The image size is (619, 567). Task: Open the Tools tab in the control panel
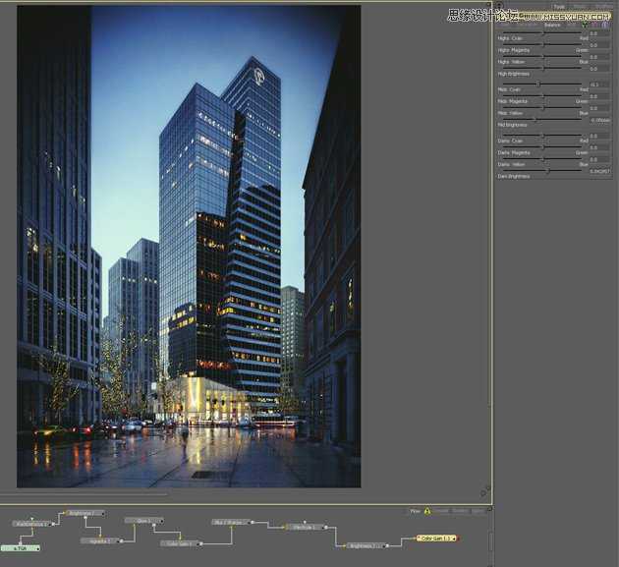[x=559, y=7]
